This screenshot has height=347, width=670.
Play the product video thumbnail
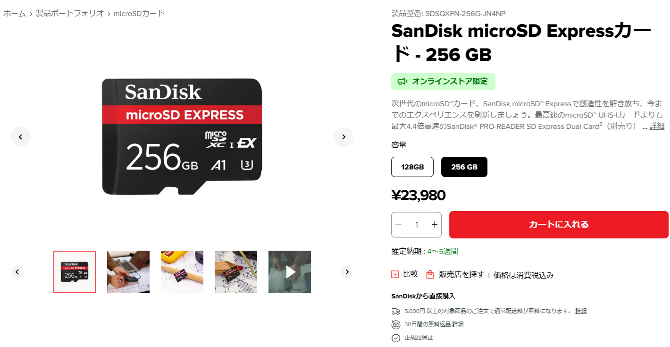pyautogui.click(x=290, y=272)
